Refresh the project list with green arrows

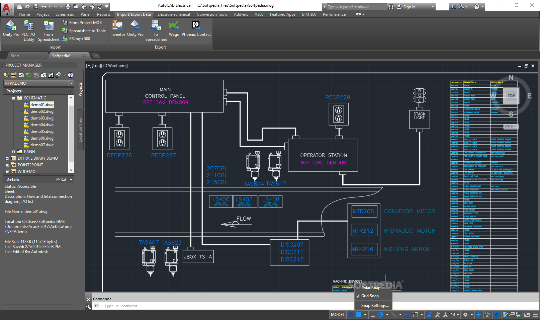tap(28, 75)
